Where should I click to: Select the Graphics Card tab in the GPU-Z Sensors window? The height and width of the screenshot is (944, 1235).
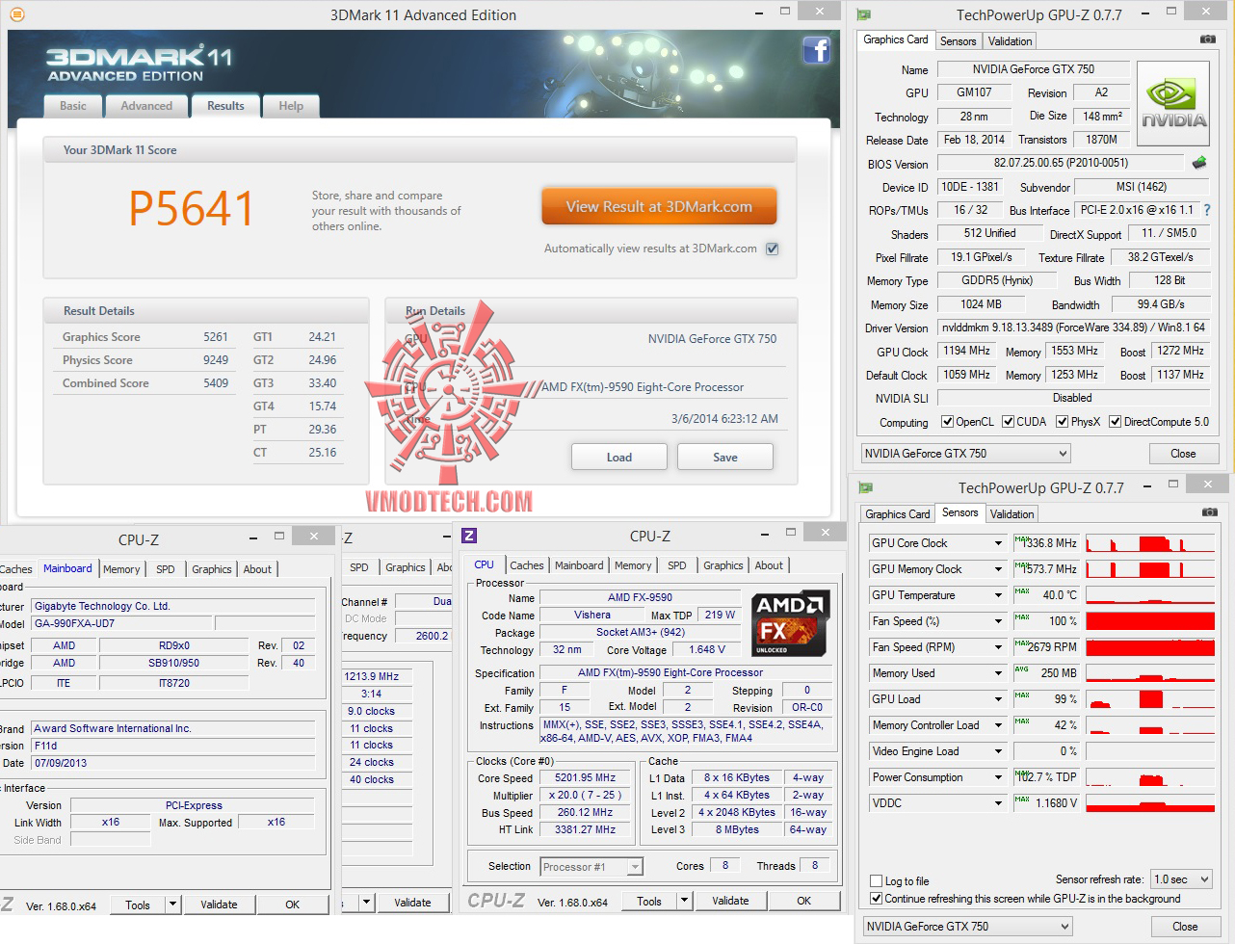pyautogui.click(x=898, y=514)
